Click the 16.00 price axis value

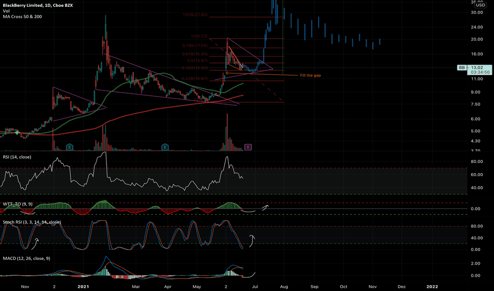point(477,54)
